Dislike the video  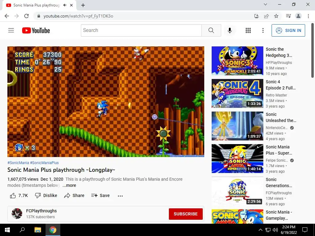coord(46,195)
